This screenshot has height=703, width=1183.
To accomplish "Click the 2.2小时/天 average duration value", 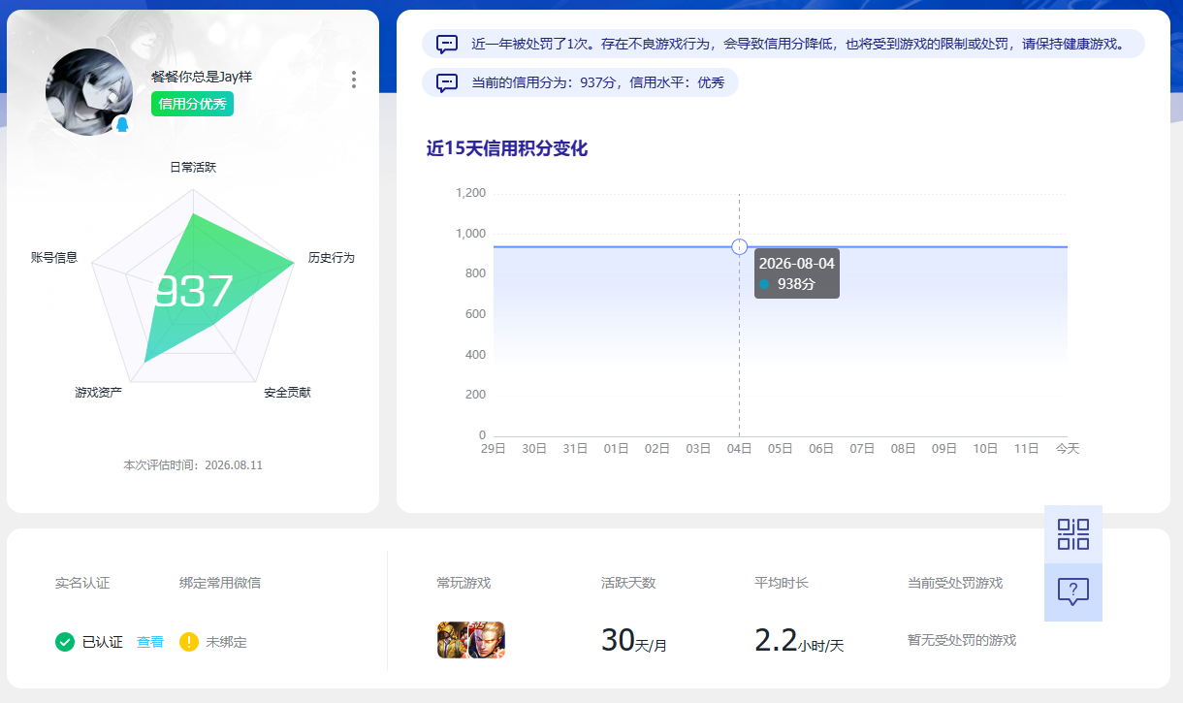I will pos(799,640).
